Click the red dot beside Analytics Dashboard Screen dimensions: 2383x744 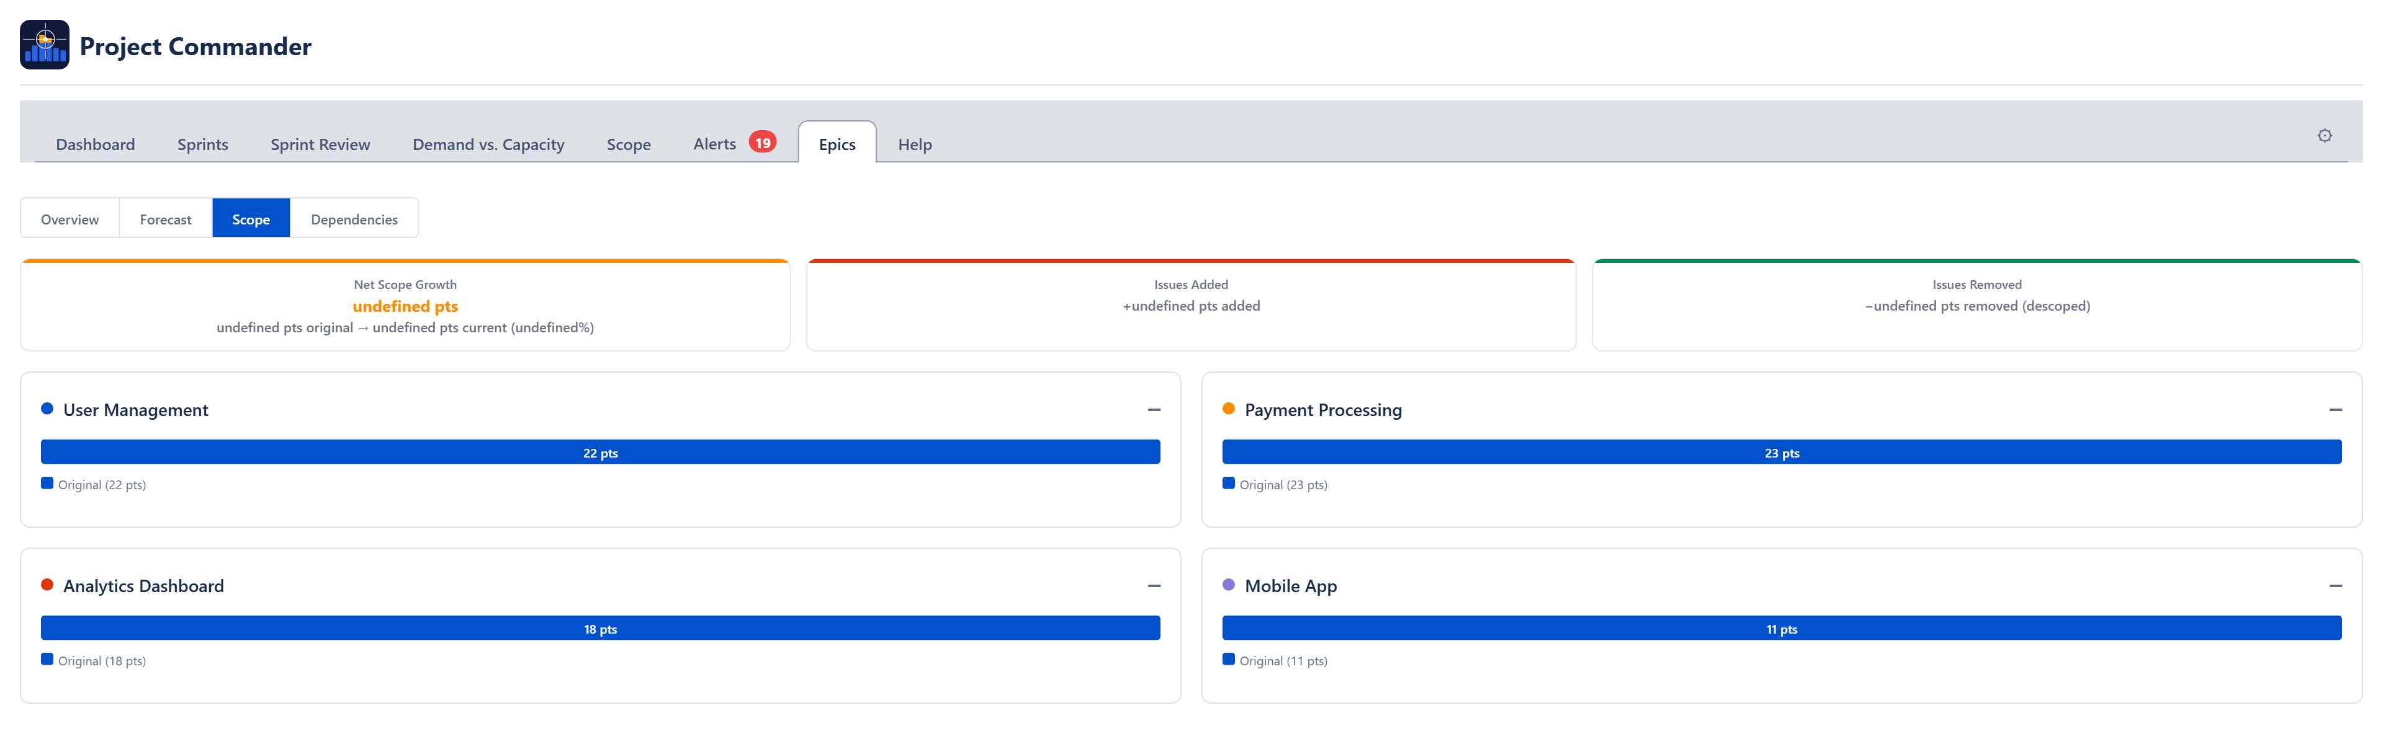(47, 585)
